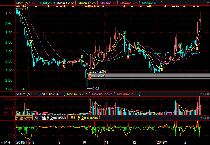Open the 日线 period selector
Screen dimensions: 210x145
[x=5, y=142]
